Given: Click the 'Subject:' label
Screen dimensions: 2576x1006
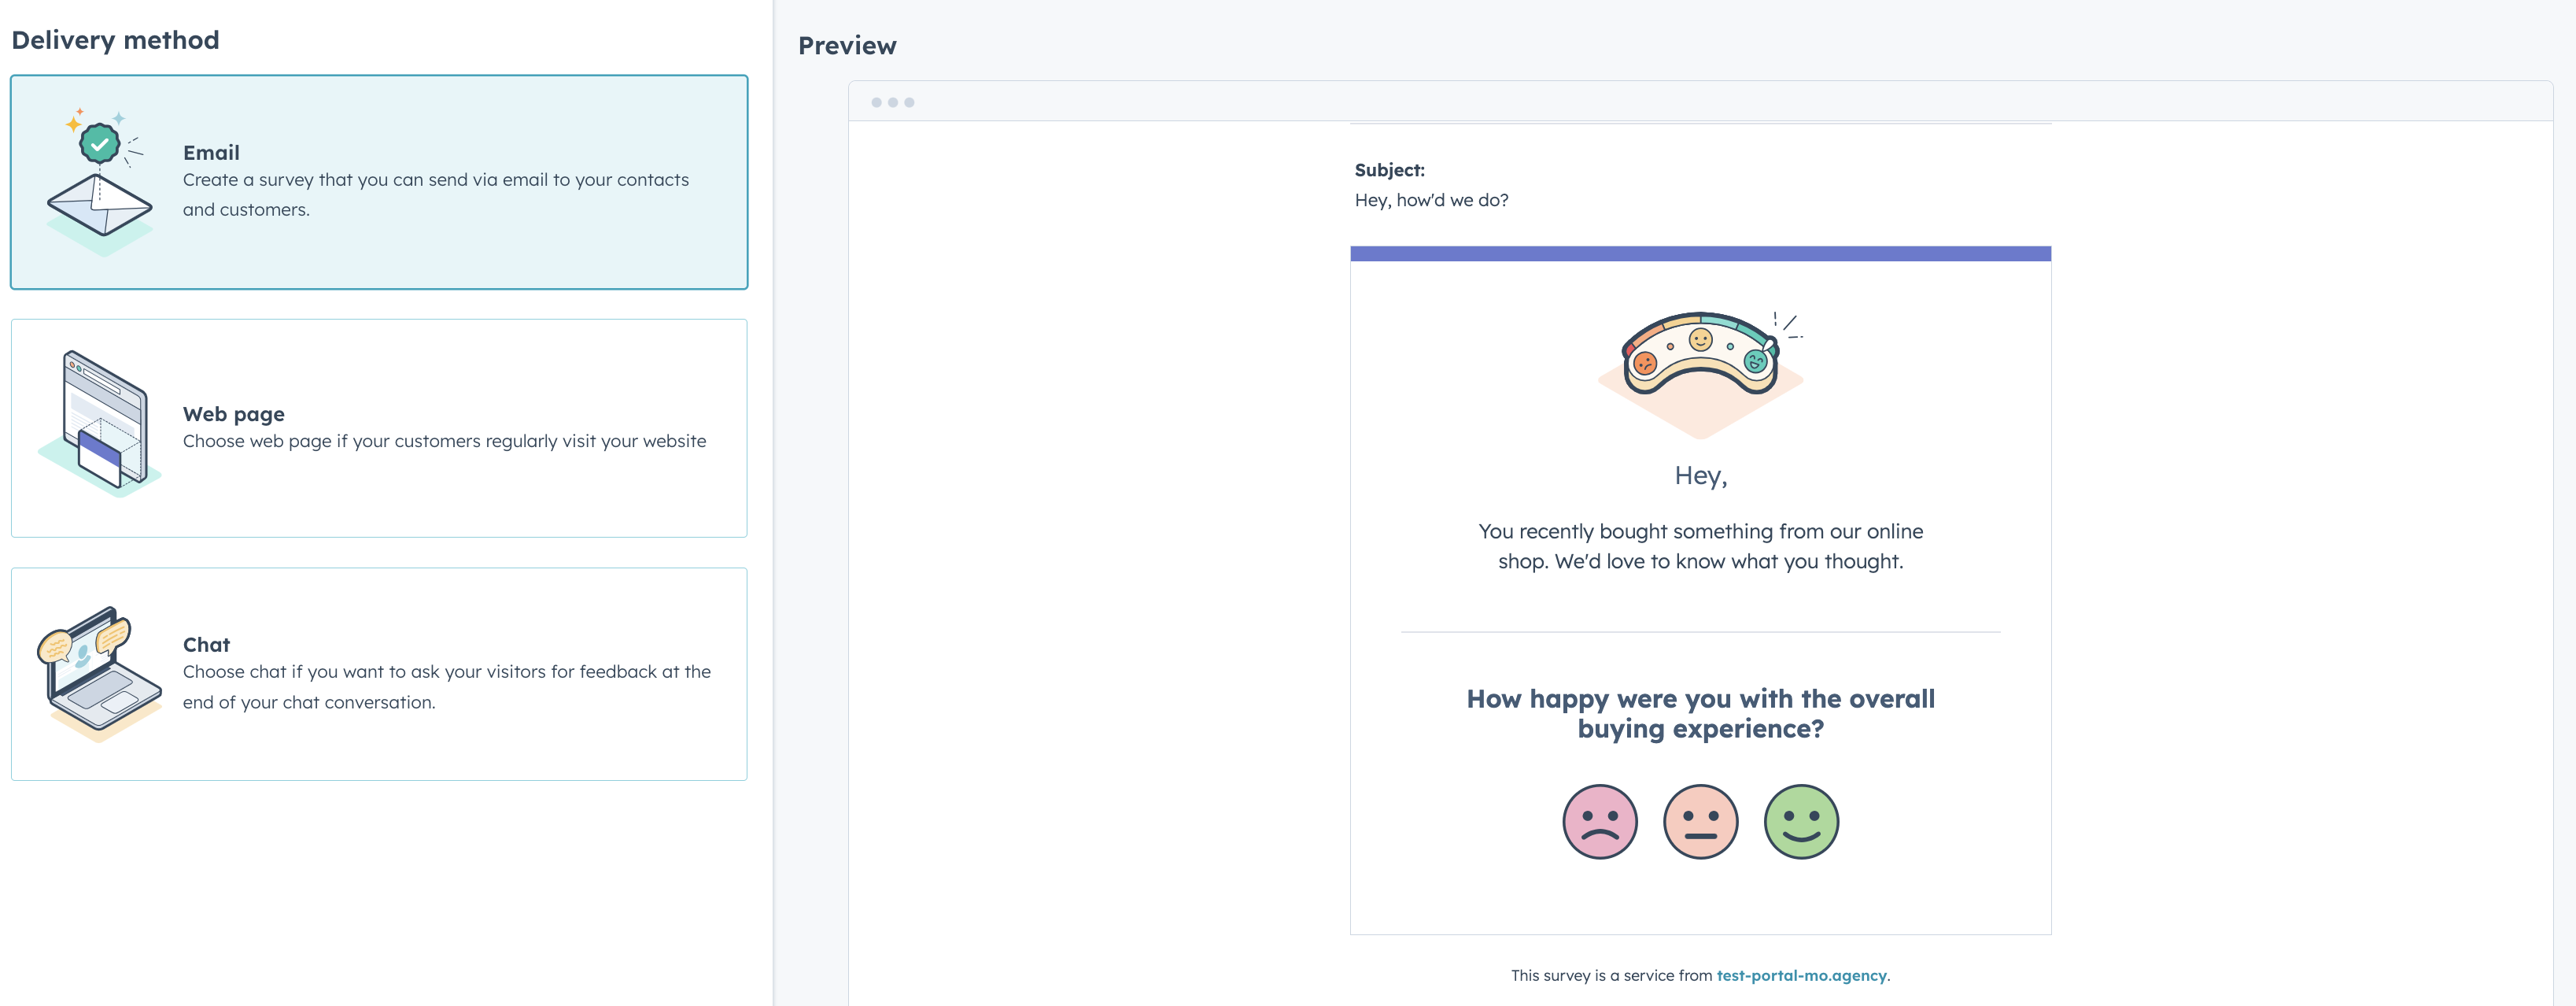Looking at the screenshot, I should tap(1389, 170).
